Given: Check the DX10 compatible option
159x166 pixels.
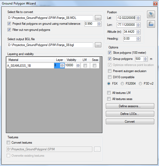Looking at the screenshot, I should [110, 77].
